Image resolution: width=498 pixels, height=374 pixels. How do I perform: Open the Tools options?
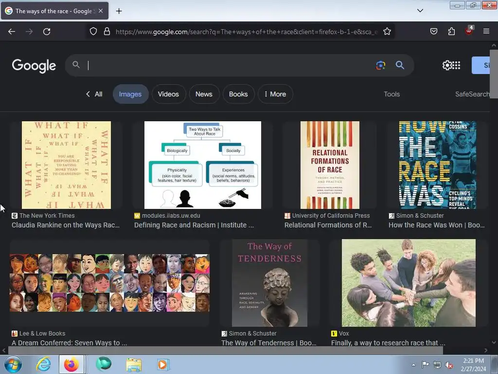pyautogui.click(x=391, y=94)
